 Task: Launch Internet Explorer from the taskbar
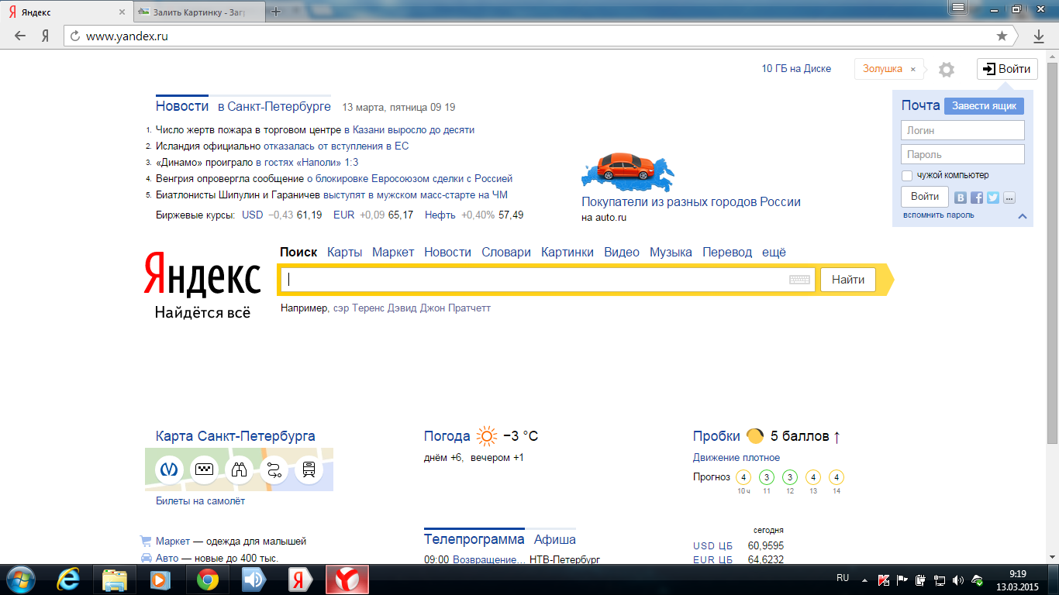coord(69,580)
